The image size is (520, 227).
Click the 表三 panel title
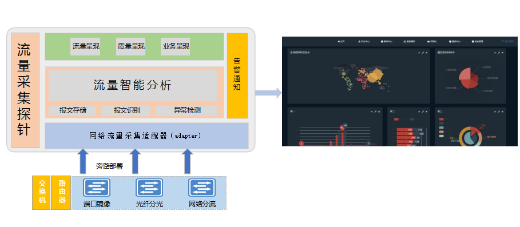(x=440, y=111)
